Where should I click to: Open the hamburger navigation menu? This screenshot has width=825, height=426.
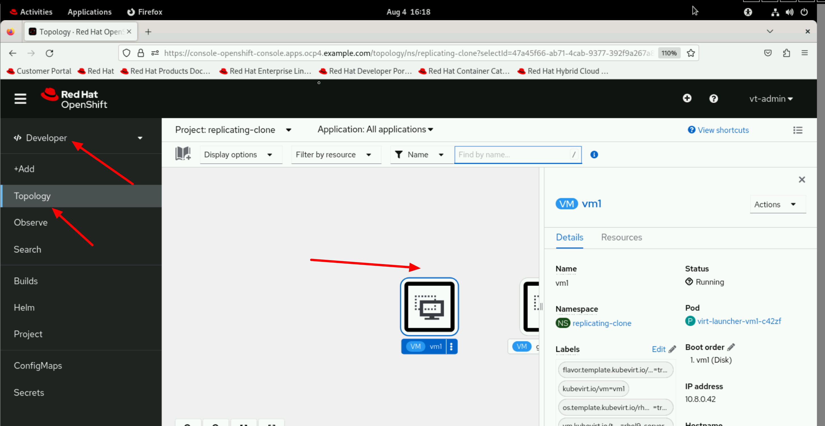20,99
